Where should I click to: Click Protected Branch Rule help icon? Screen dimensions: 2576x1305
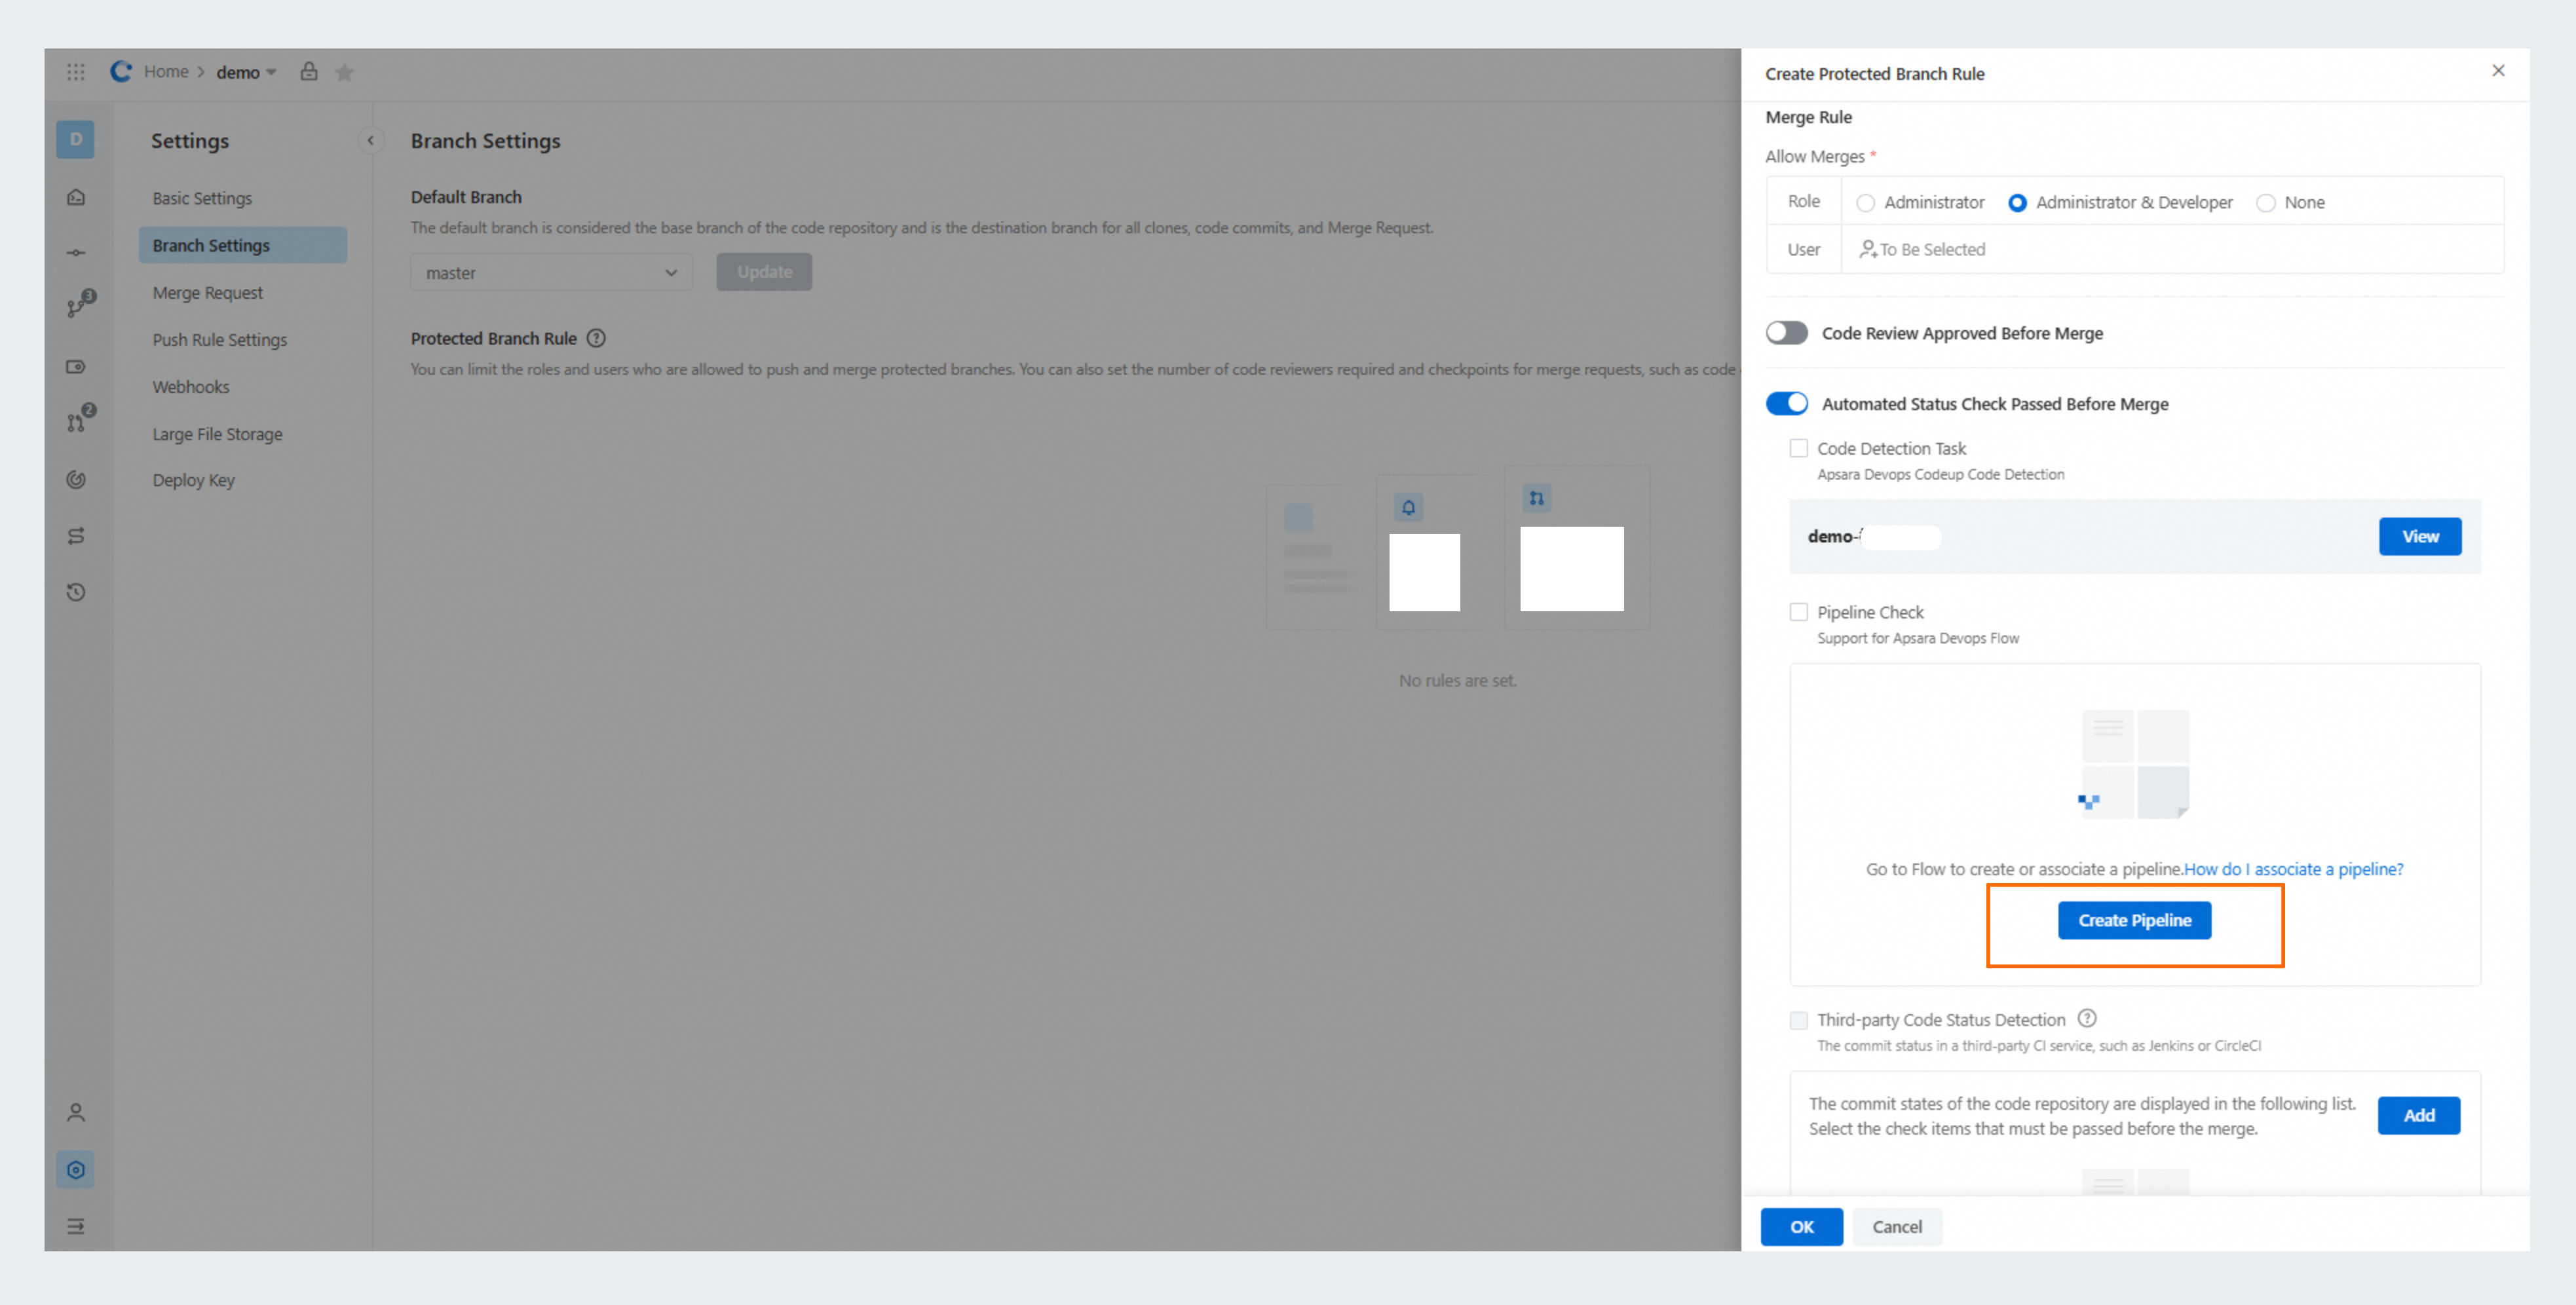[x=596, y=338]
